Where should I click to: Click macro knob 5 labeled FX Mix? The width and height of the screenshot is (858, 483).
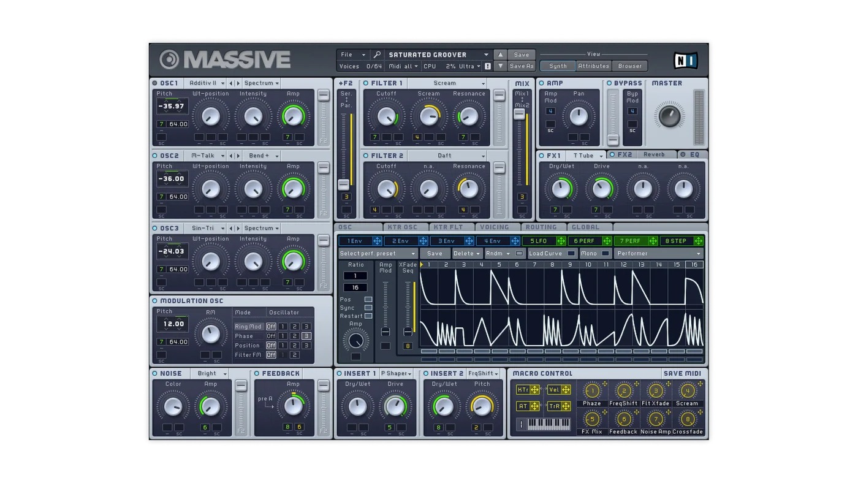pos(592,419)
